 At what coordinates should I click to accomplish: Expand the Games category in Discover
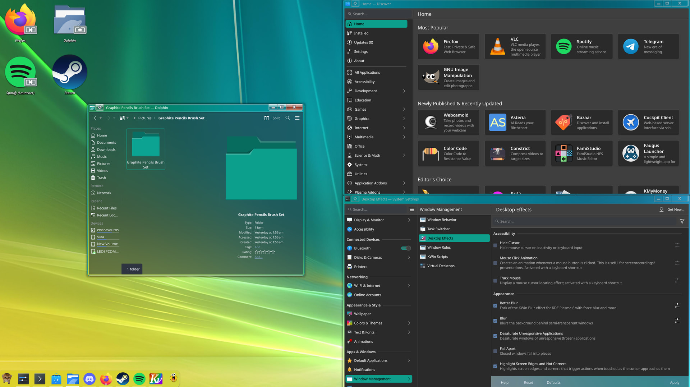[x=404, y=109]
